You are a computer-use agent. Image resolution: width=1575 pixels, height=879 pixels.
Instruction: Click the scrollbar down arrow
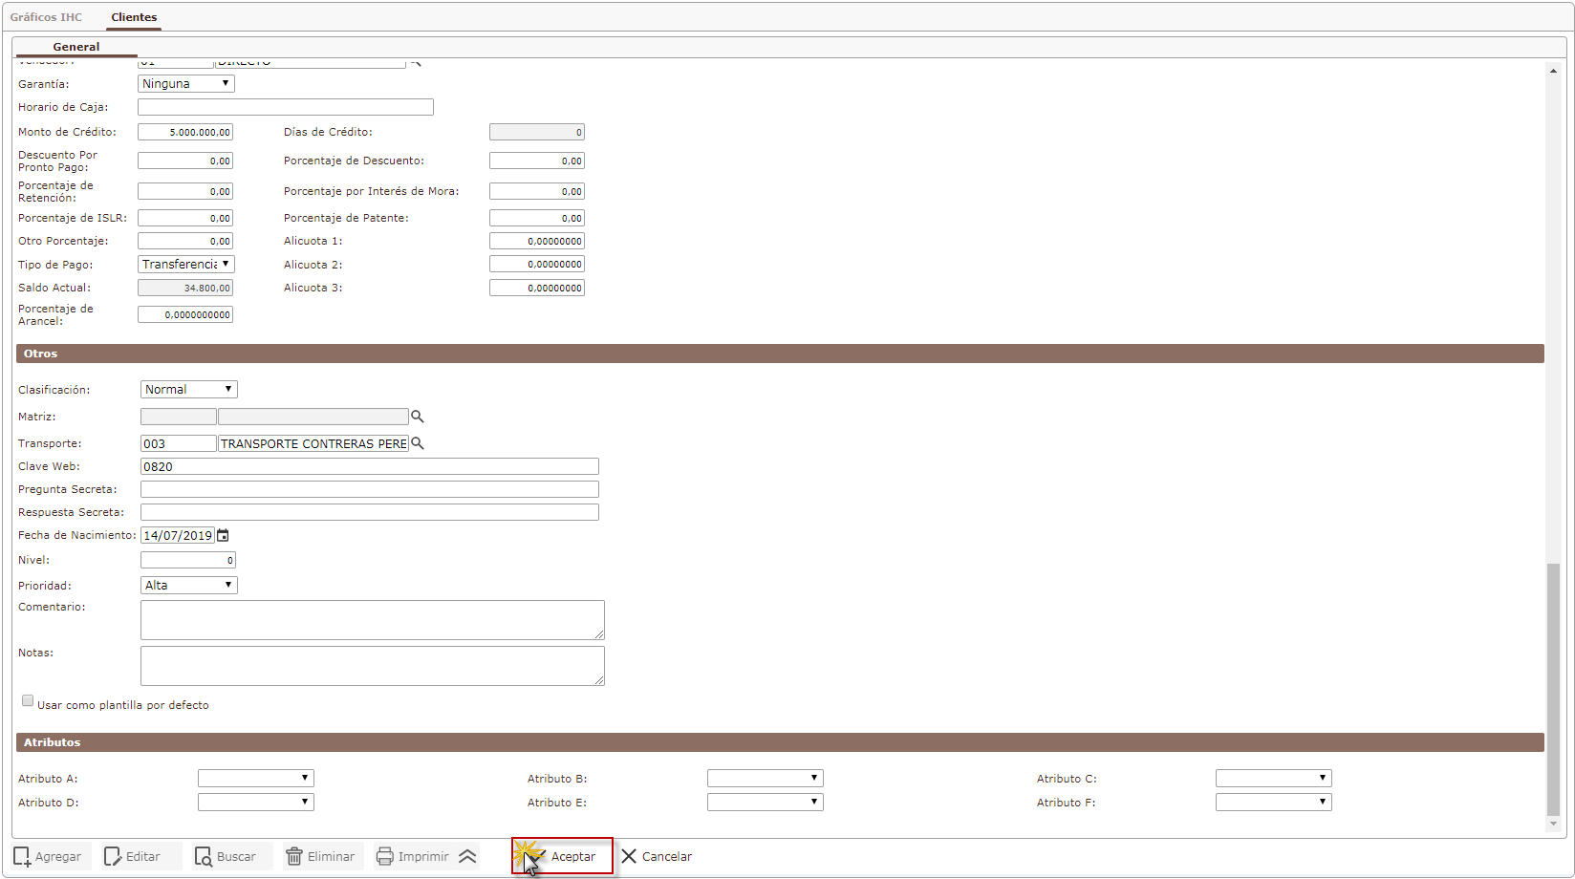pyautogui.click(x=1554, y=824)
